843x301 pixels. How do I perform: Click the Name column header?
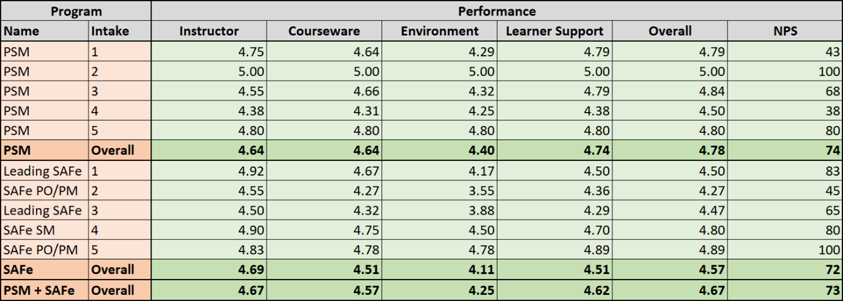pos(45,31)
